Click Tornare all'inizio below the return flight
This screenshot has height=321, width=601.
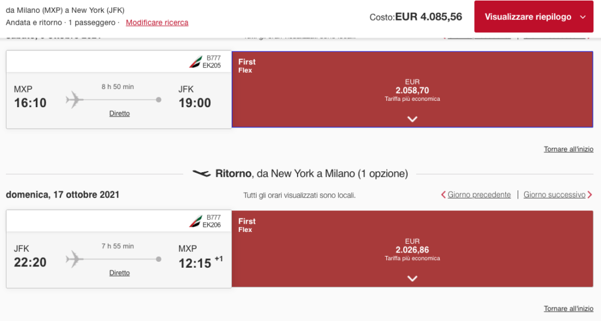(x=568, y=309)
